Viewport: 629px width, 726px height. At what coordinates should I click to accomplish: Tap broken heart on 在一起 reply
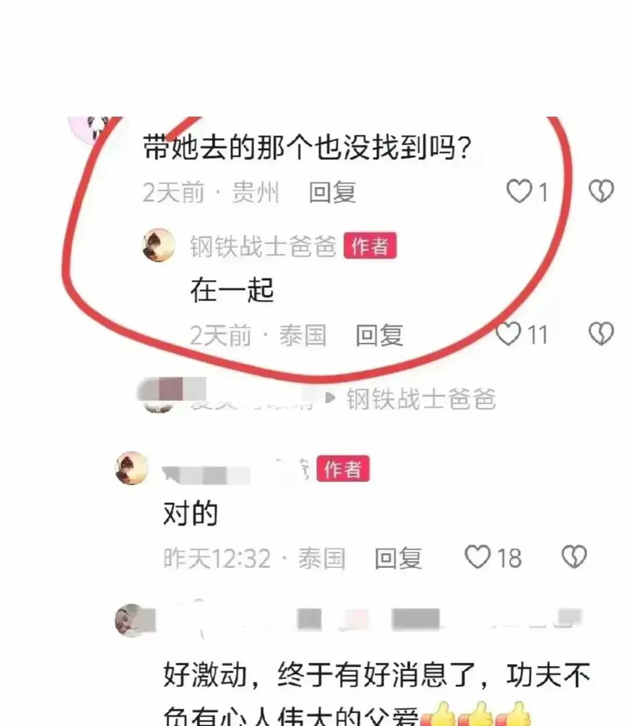[601, 334]
